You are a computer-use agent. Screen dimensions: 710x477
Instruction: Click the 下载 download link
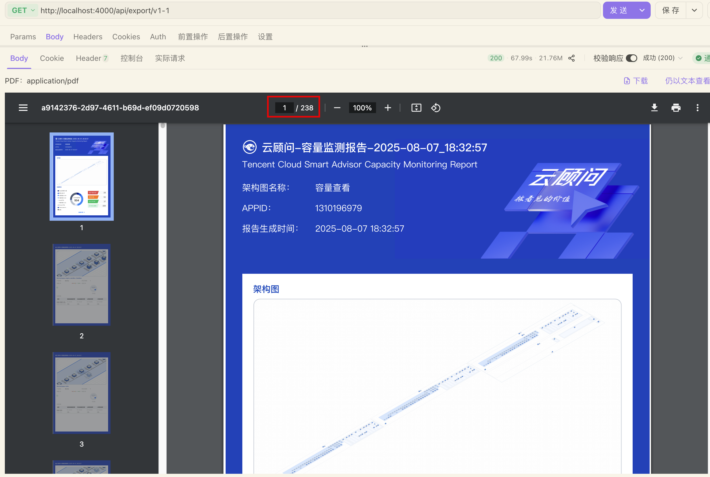tap(636, 80)
